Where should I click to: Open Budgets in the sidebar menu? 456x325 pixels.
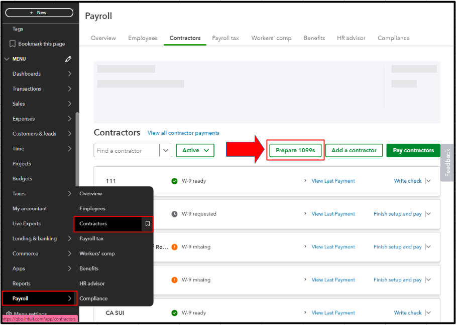(x=22, y=179)
